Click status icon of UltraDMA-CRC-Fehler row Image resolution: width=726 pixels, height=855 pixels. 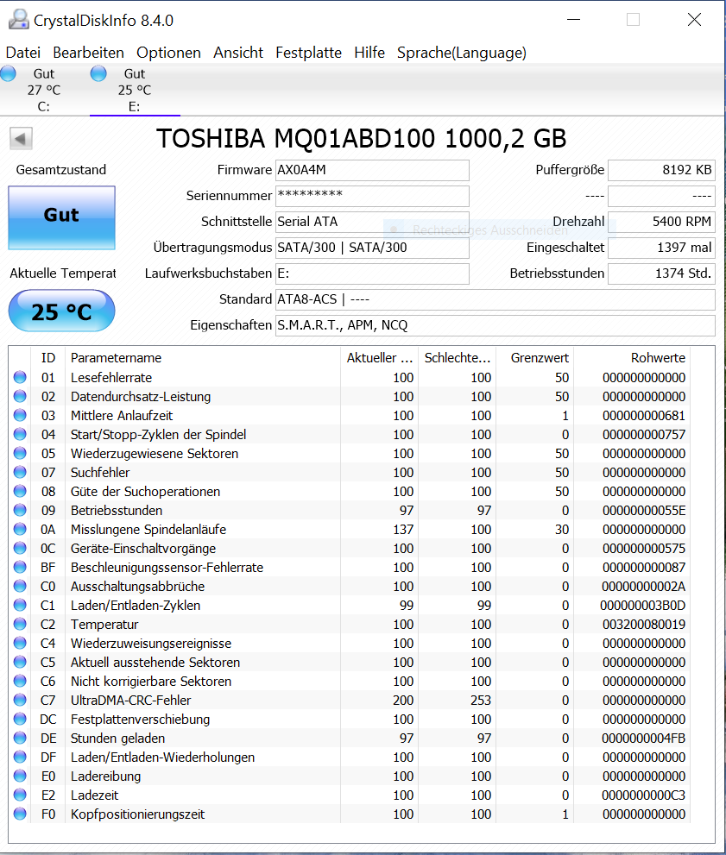[x=20, y=700]
